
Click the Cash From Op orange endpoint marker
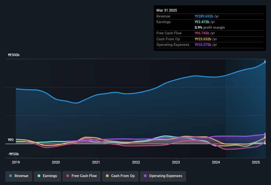[x=265, y=137]
